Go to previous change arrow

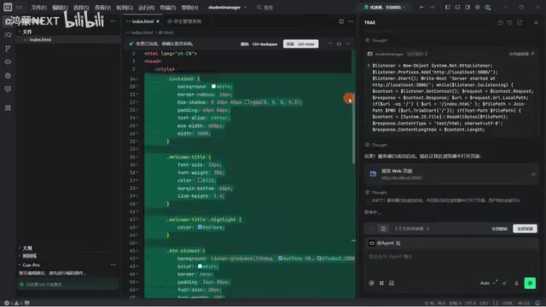(x=330, y=43)
